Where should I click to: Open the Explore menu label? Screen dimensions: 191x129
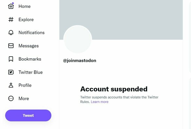pyautogui.click(x=26, y=20)
